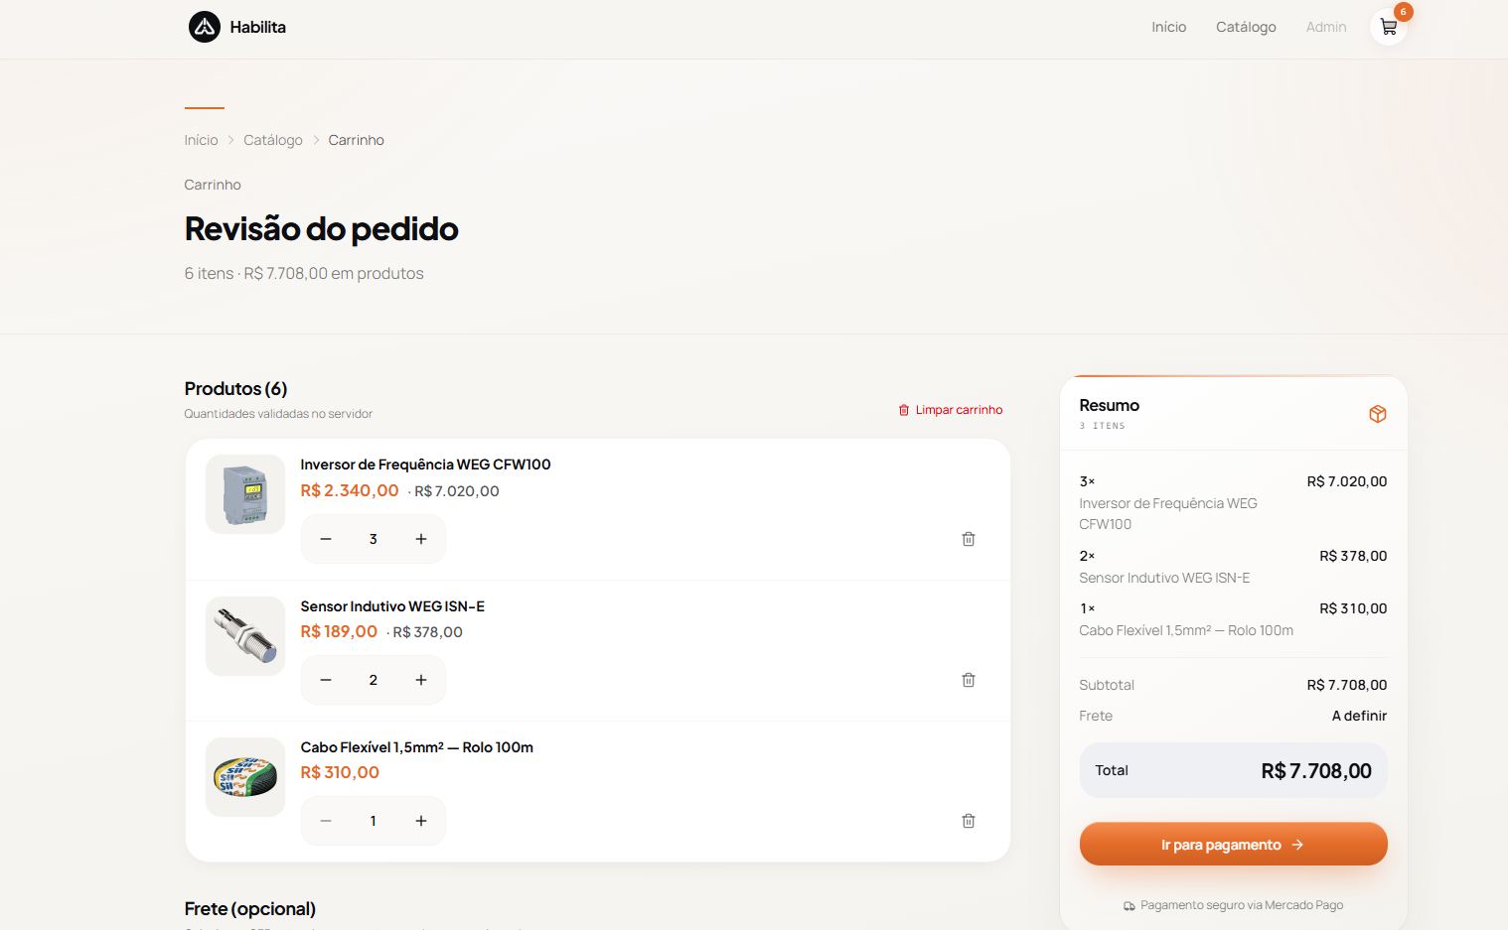The image size is (1508, 930).
Task: Click 'Pagamento seguro via Mercado Pago' text
Action: coord(1242,905)
